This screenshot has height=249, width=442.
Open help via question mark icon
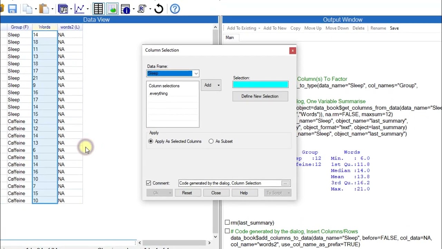tap(175, 9)
